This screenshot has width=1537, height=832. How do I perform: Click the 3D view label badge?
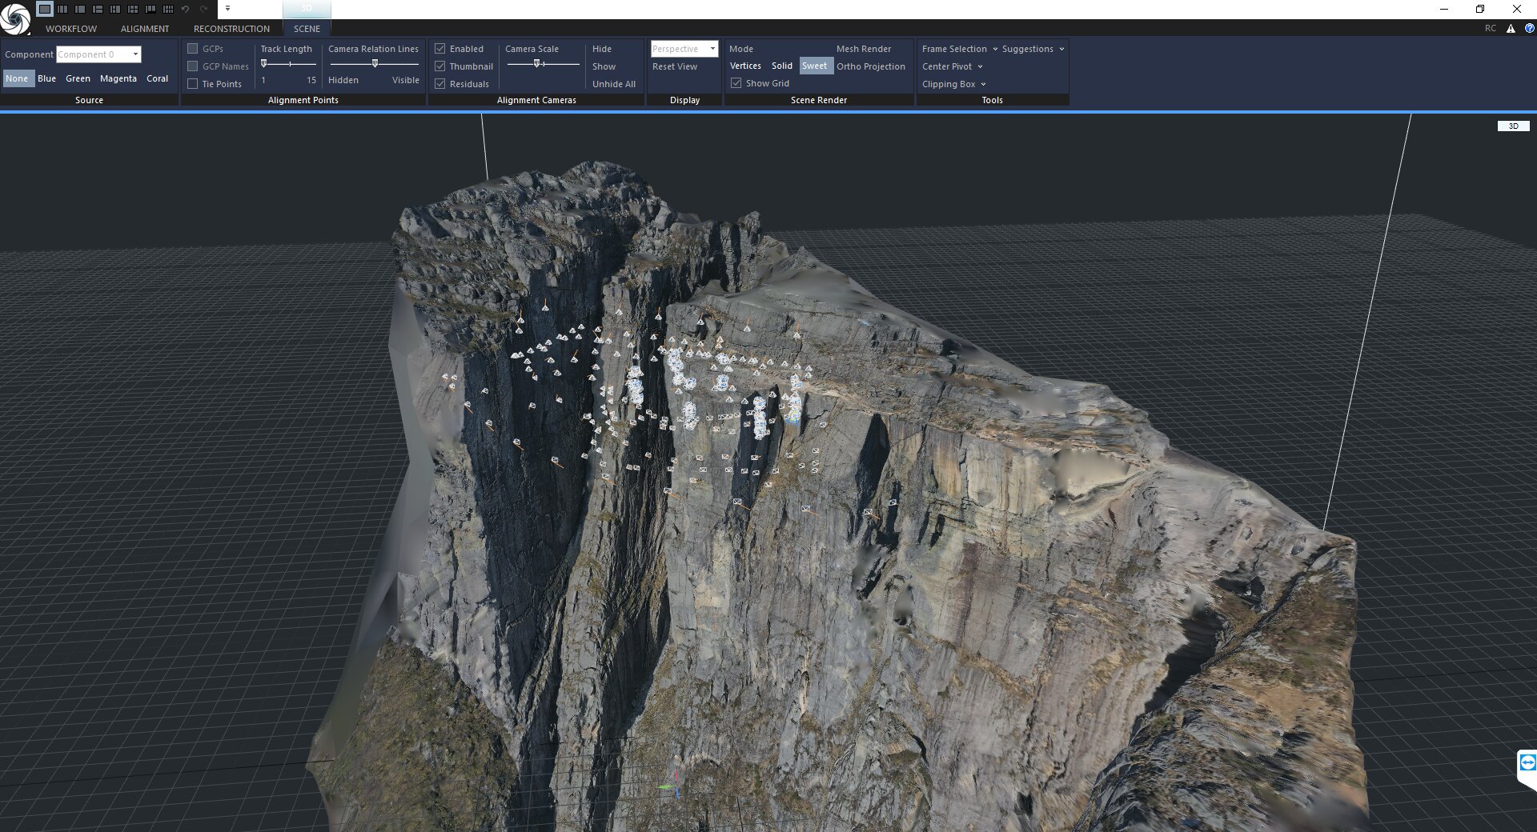click(1513, 126)
